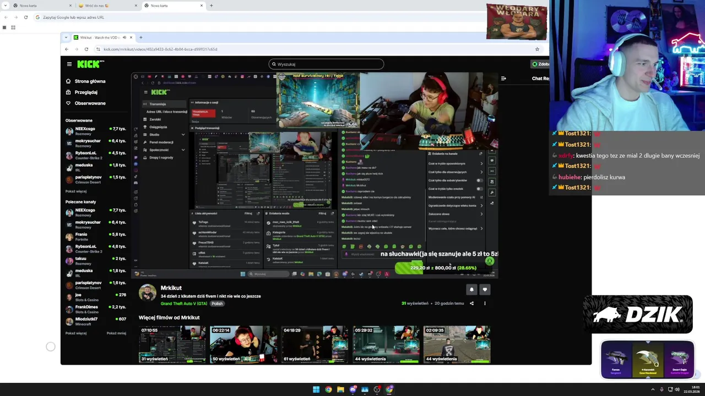Open the VOD thumbnail with duration 05:29:32

pyautogui.click(x=385, y=344)
